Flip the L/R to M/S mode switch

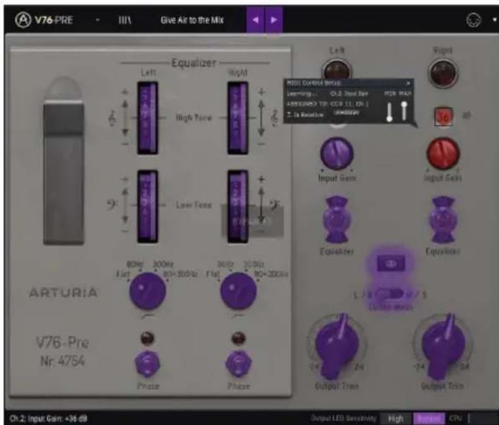[x=390, y=294]
